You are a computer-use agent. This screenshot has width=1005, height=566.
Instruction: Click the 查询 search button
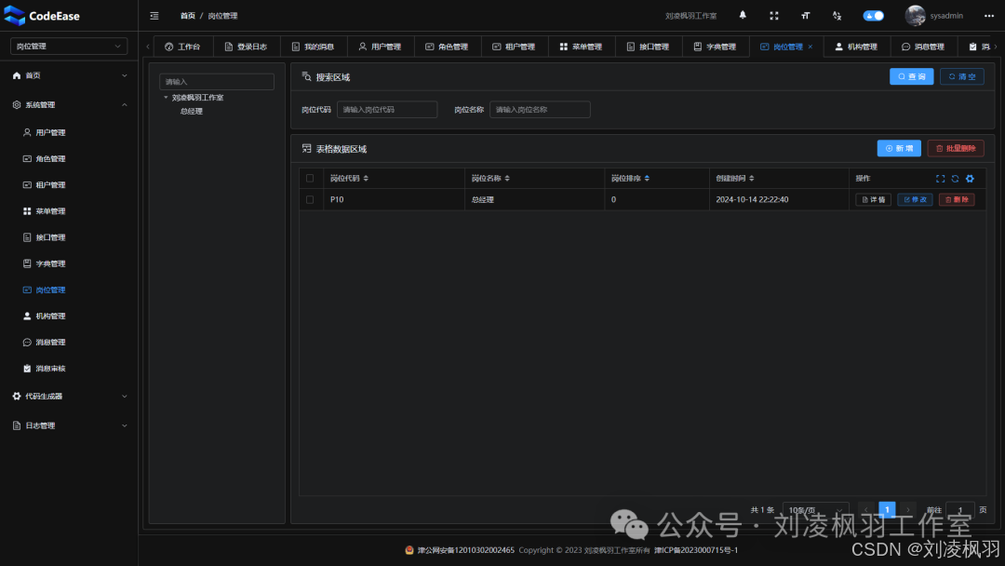[x=911, y=76]
